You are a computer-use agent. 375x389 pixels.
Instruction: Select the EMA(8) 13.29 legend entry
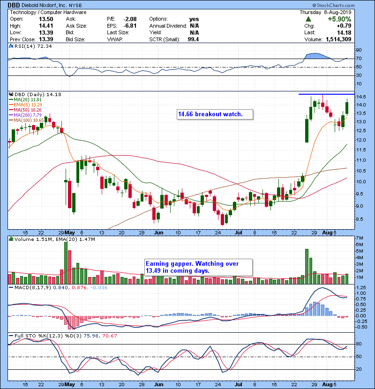26,105
